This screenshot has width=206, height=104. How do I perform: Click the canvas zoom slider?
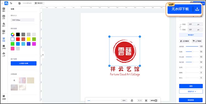coord(103,101)
